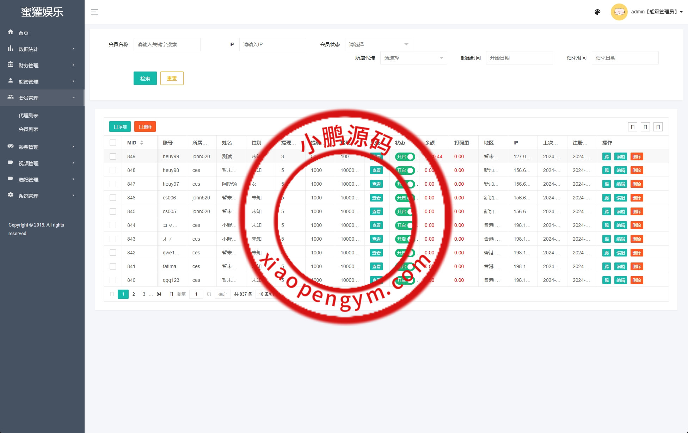Click the 会员名称 keyword input field
Image resolution: width=688 pixels, height=433 pixels.
pos(167,44)
